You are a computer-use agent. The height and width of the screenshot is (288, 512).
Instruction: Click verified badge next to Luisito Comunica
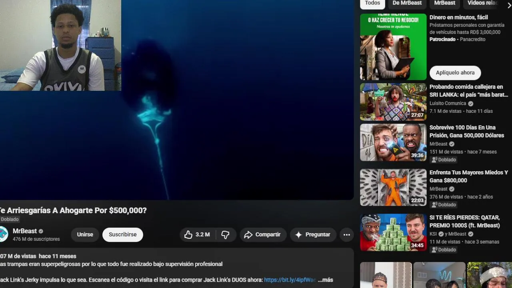click(x=470, y=103)
